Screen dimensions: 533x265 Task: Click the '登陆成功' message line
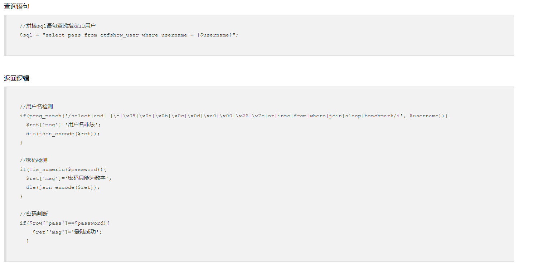[67, 232]
